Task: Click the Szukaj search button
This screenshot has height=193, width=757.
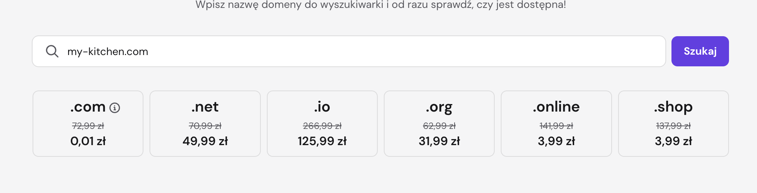Action: click(x=700, y=51)
